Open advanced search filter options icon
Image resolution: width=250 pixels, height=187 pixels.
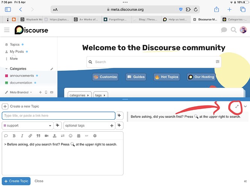pos(217,61)
